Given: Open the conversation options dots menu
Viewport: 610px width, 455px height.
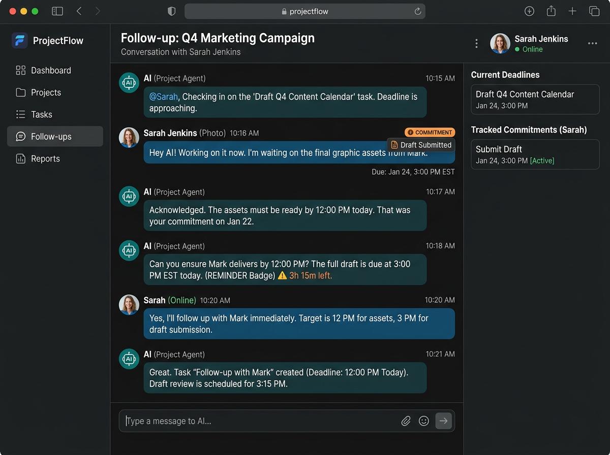Looking at the screenshot, I should point(476,44).
